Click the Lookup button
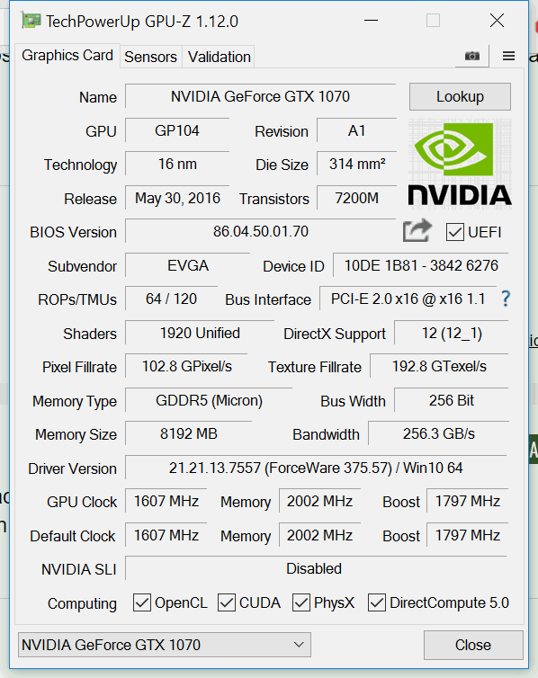Screen dimensions: 538x678 [460, 96]
